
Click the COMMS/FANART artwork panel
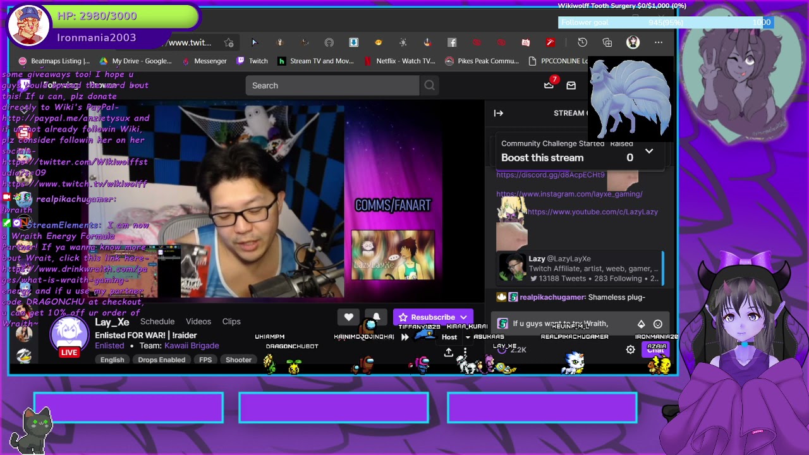(393, 255)
